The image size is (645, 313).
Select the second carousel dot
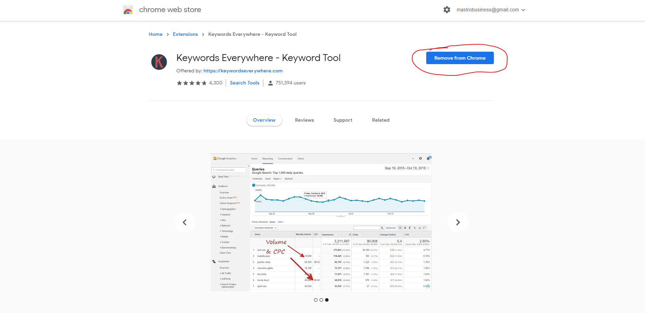point(321,300)
